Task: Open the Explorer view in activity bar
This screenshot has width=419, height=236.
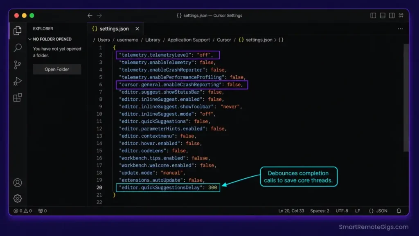Action: click(18, 31)
